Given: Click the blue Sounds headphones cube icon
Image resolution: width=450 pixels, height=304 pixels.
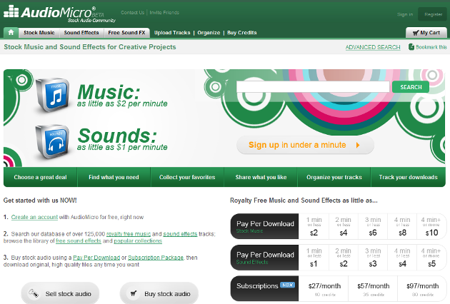Looking at the screenshot, I should coord(52,141).
